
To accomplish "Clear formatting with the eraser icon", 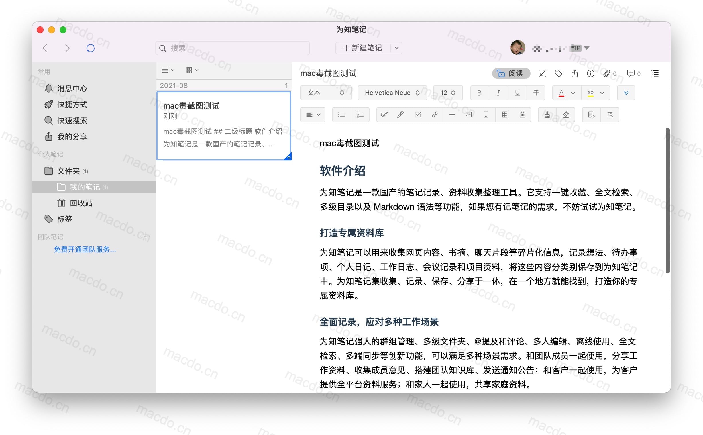I will (566, 115).
